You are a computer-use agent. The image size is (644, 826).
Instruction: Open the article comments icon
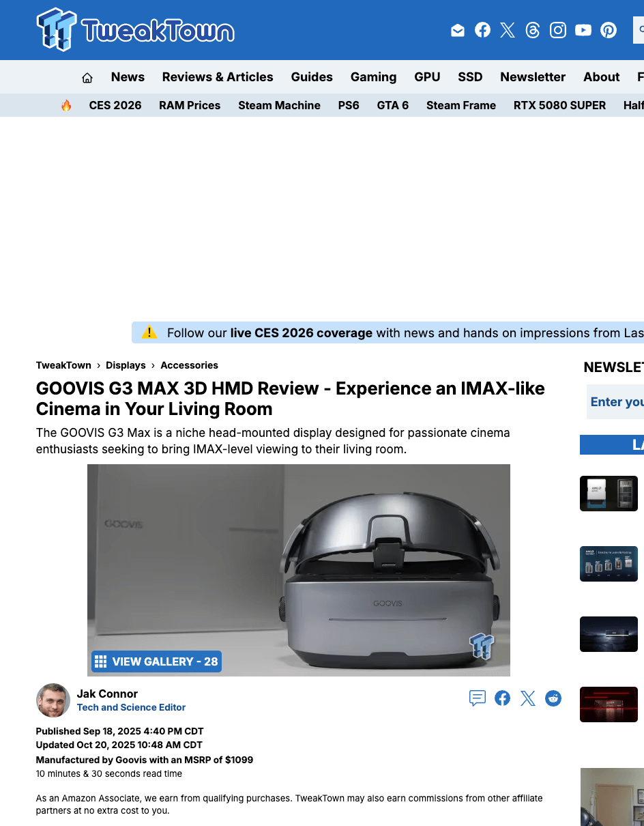[x=478, y=698]
